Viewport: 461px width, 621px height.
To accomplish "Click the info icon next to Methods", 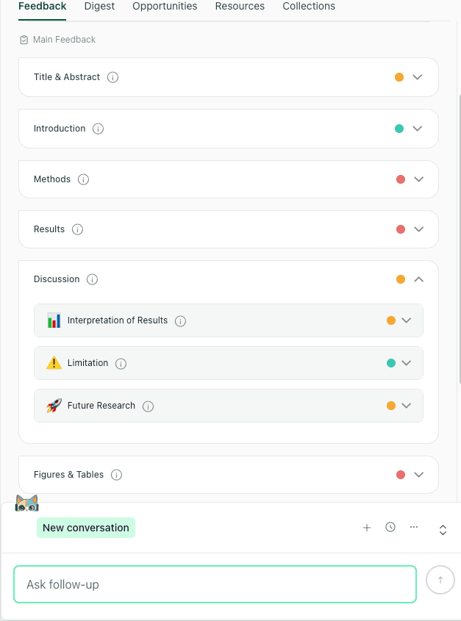I will [83, 179].
